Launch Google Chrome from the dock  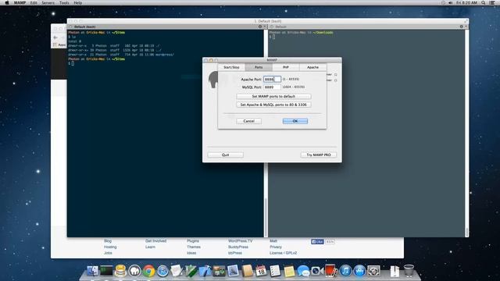click(148, 271)
